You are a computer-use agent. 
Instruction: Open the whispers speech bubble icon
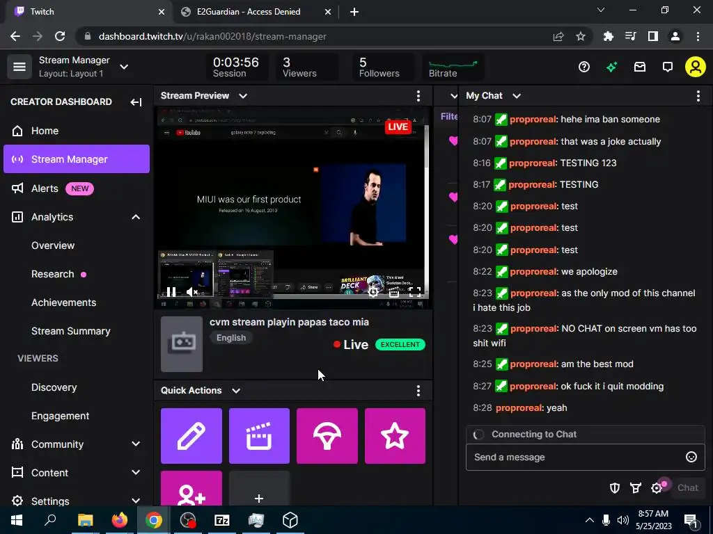coord(668,67)
